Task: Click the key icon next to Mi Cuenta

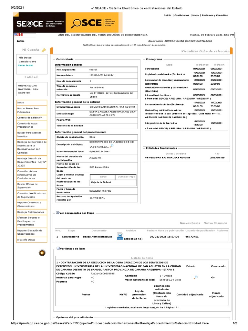Action: point(44,50)
